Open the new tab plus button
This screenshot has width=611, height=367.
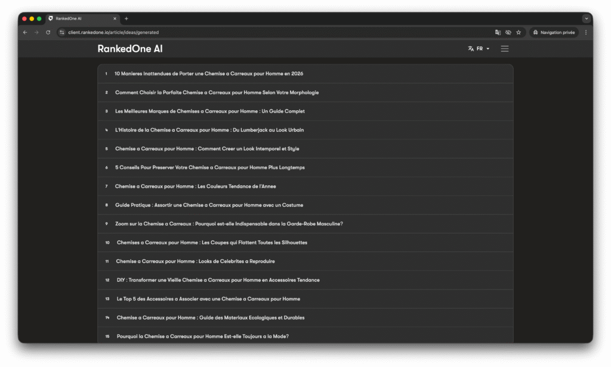pos(126,18)
